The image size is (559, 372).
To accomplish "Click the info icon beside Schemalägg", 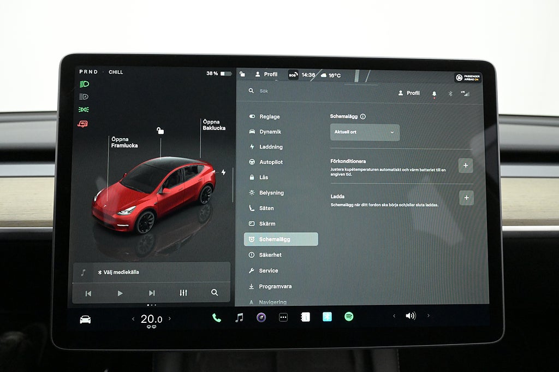I will pyautogui.click(x=363, y=116).
